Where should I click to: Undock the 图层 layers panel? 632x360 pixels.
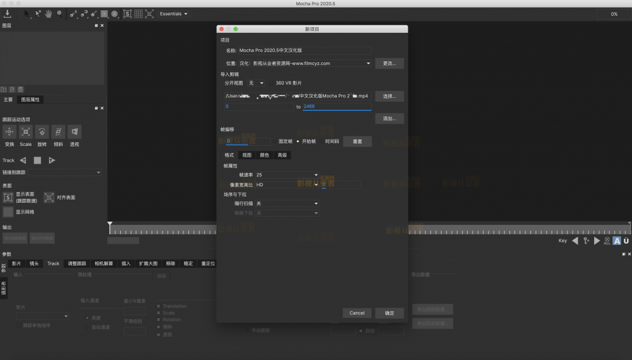pos(96,25)
